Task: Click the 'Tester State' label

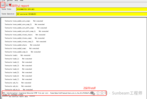Action: point(6,9)
